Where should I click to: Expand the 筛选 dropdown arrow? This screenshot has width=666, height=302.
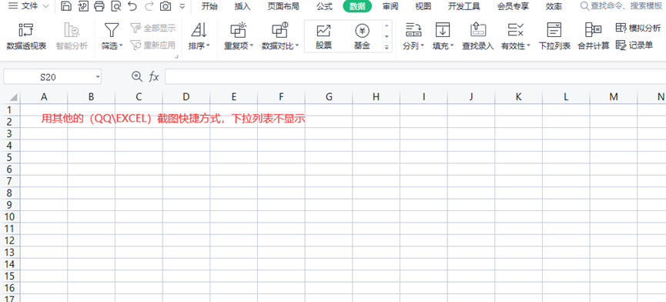121,45
